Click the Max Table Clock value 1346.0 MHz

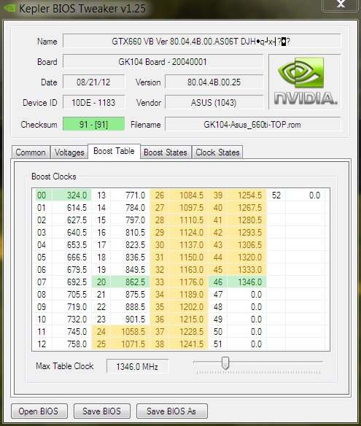[x=137, y=366]
